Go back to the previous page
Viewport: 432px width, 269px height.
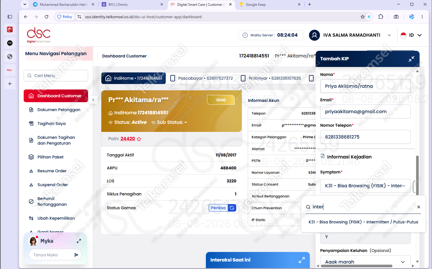26,17
